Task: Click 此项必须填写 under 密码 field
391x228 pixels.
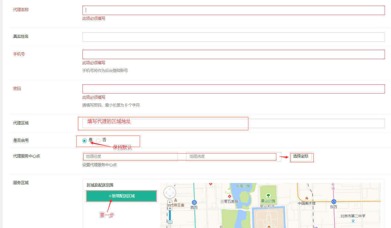Action: point(94,97)
